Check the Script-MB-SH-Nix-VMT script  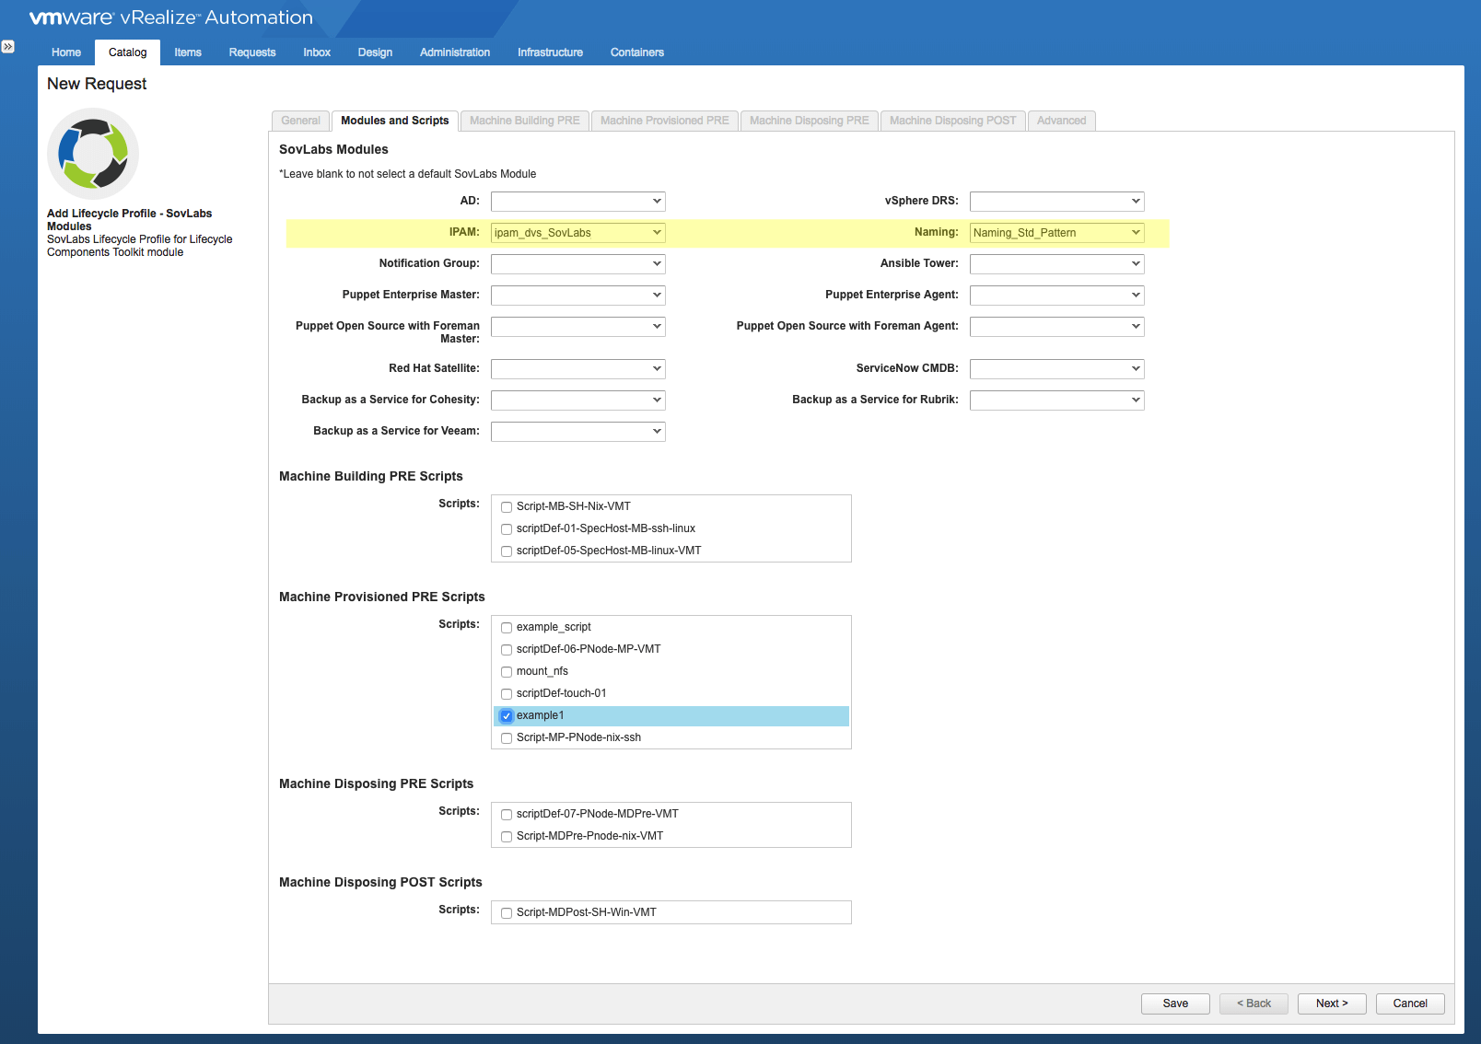click(x=507, y=506)
